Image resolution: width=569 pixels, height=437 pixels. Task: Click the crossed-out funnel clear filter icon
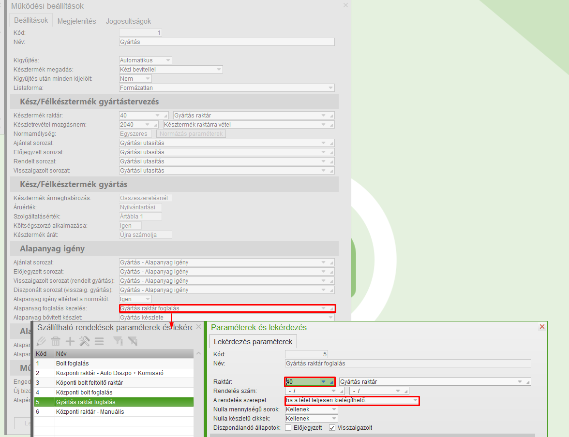tap(133, 341)
